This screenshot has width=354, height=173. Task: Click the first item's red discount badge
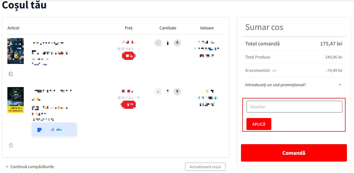(129, 56)
